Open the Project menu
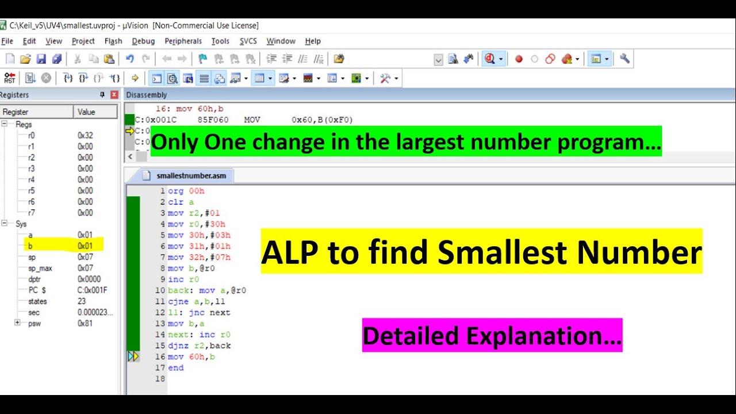 point(83,41)
